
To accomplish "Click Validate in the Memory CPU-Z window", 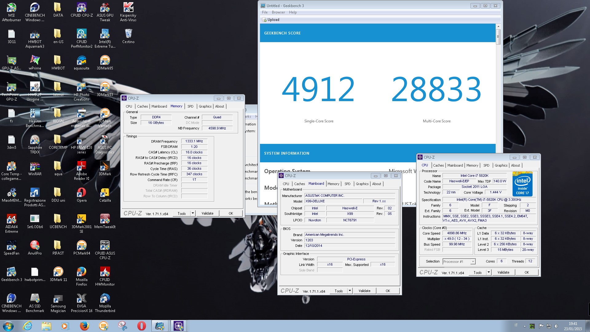I will pos(207,213).
